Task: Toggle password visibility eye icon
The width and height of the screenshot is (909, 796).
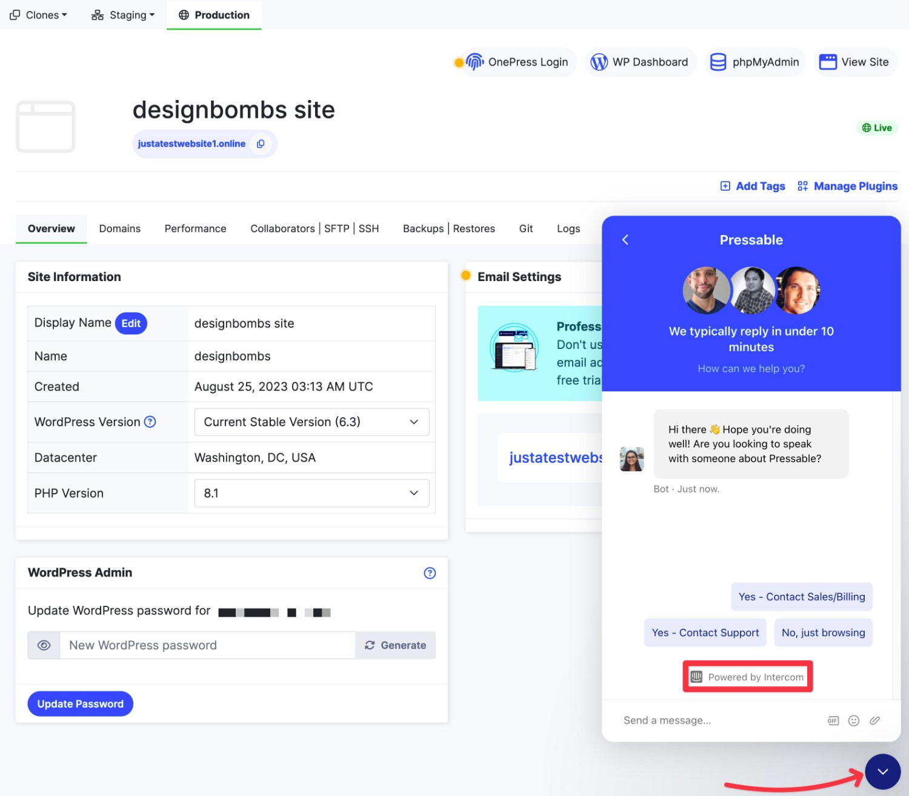Action: coord(44,645)
